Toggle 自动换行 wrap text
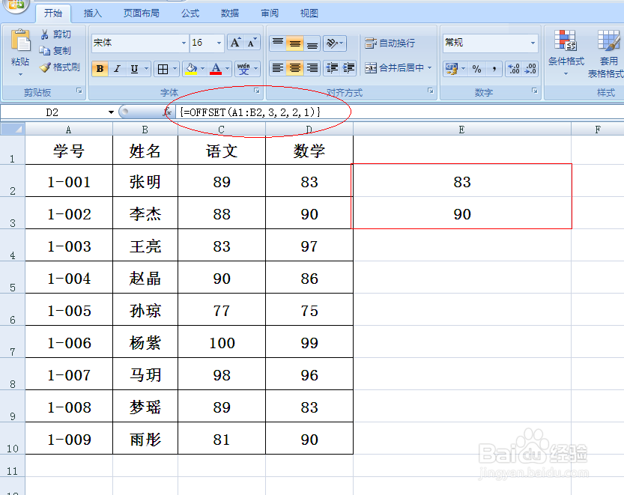 (x=389, y=43)
